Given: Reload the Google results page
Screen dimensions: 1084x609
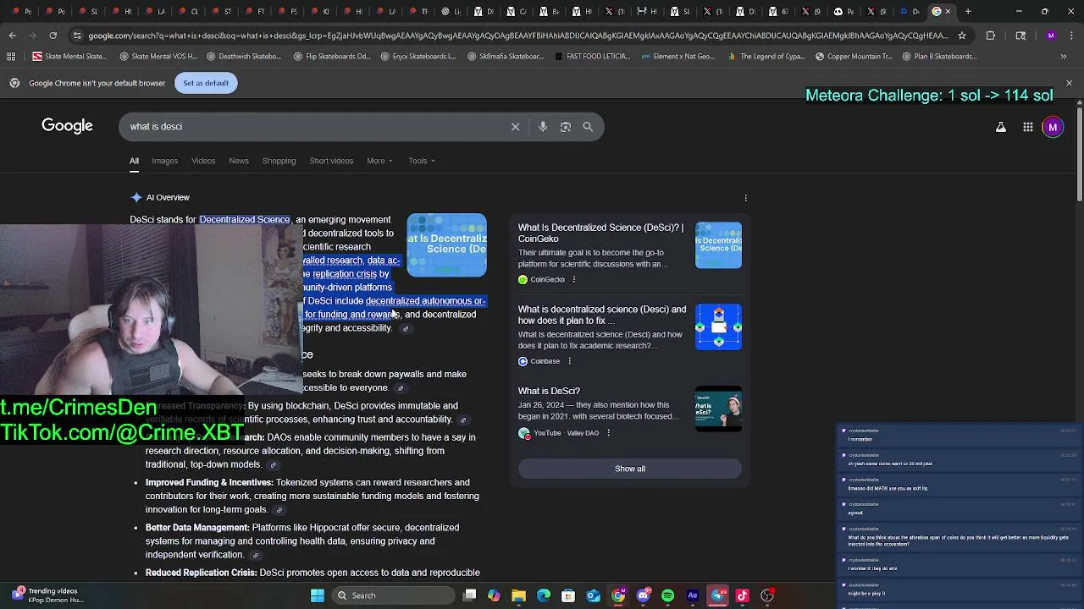Looking at the screenshot, I should (x=53, y=36).
